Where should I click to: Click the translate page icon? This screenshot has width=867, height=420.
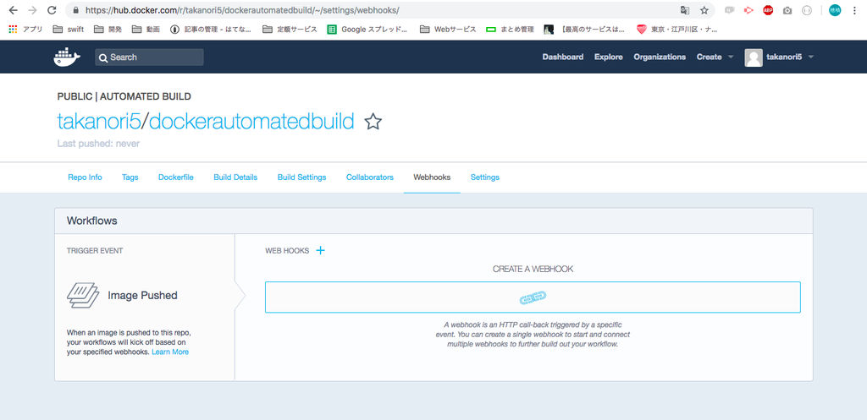coord(684,10)
